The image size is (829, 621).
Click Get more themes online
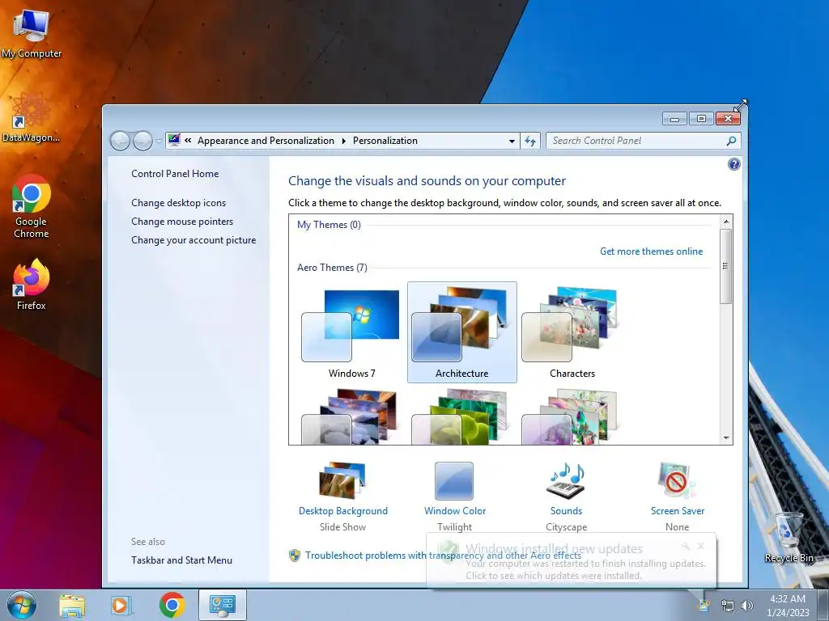click(x=651, y=251)
